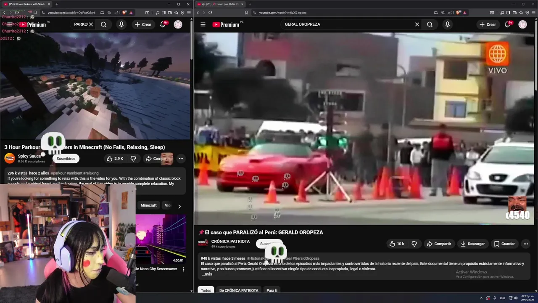Open more actions for Gerald Oropeza video
Viewport: 538px width, 303px height.
pyautogui.click(x=525, y=244)
